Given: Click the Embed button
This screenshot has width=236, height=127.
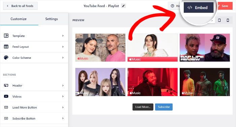Looking at the screenshot, I should [199, 7].
